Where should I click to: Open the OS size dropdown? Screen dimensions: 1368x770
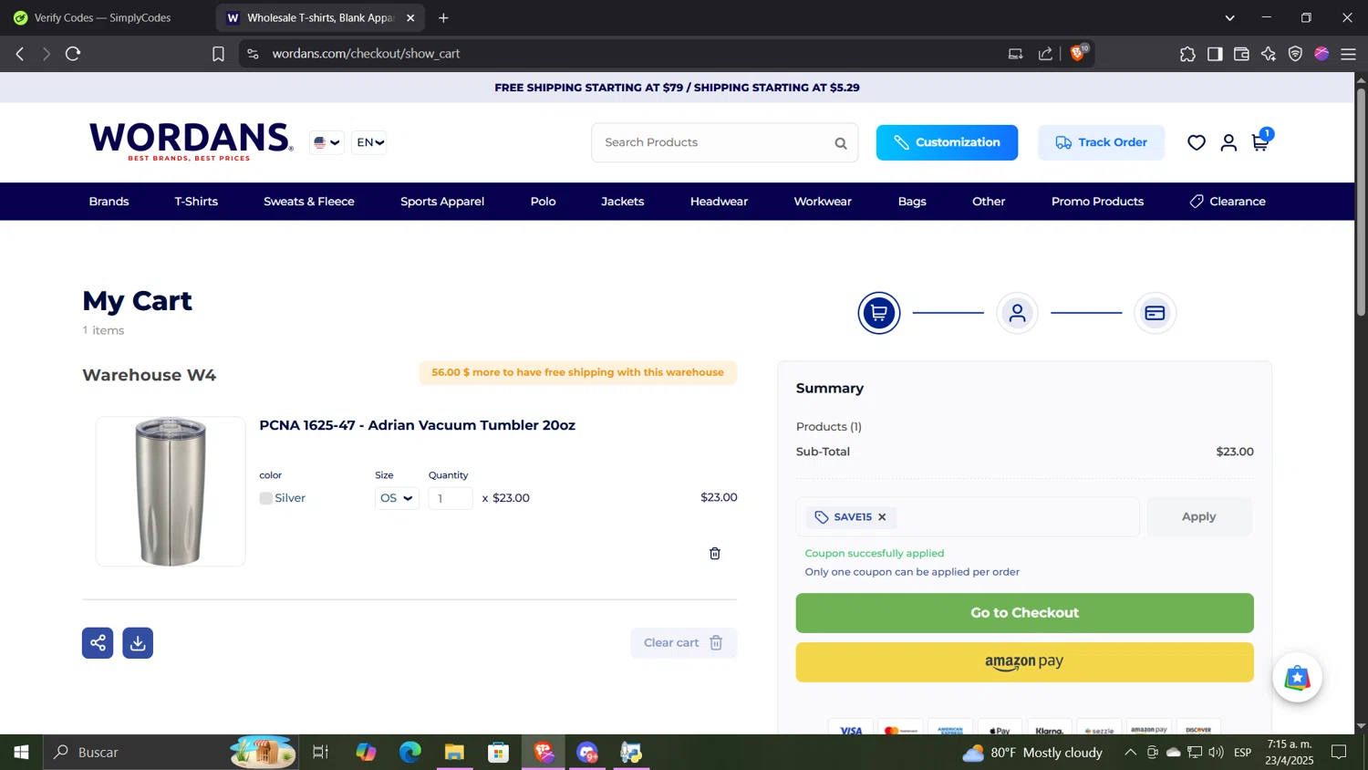(x=397, y=498)
